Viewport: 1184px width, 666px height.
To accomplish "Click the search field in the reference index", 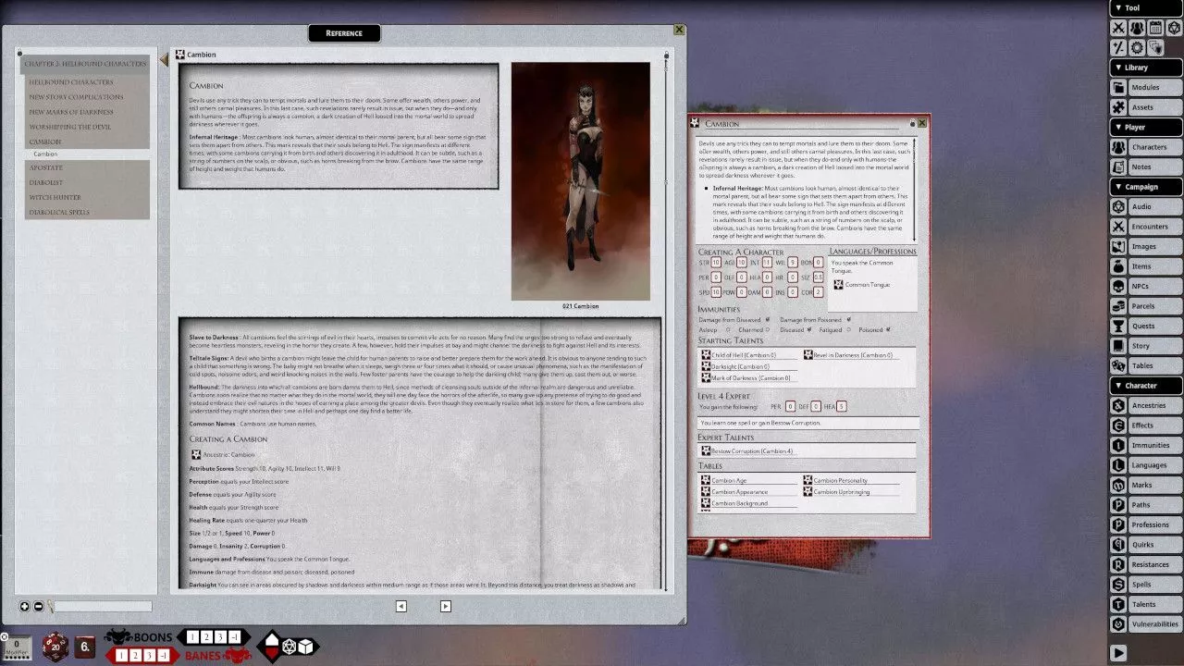I will (102, 607).
